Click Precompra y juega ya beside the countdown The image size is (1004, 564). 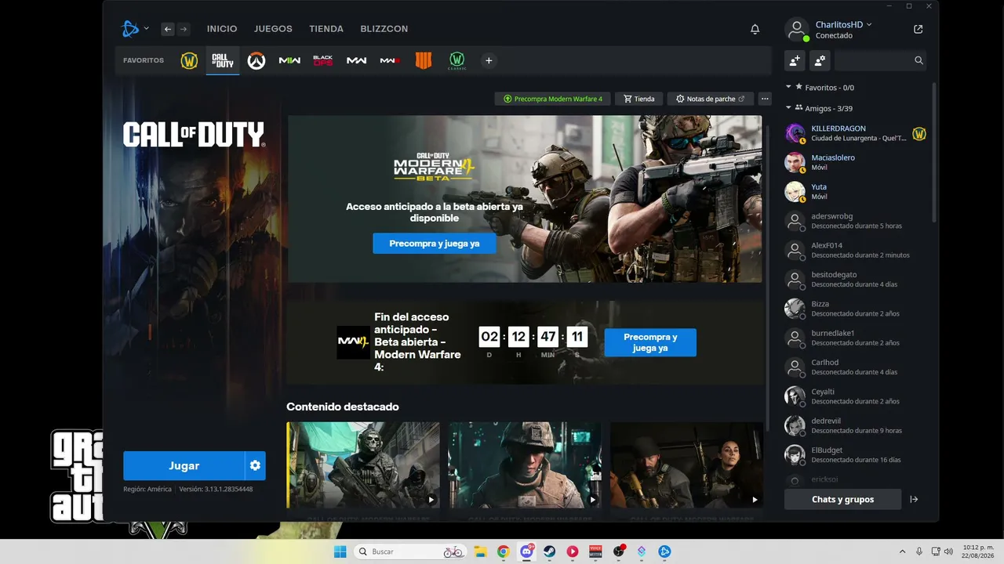(x=650, y=342)
